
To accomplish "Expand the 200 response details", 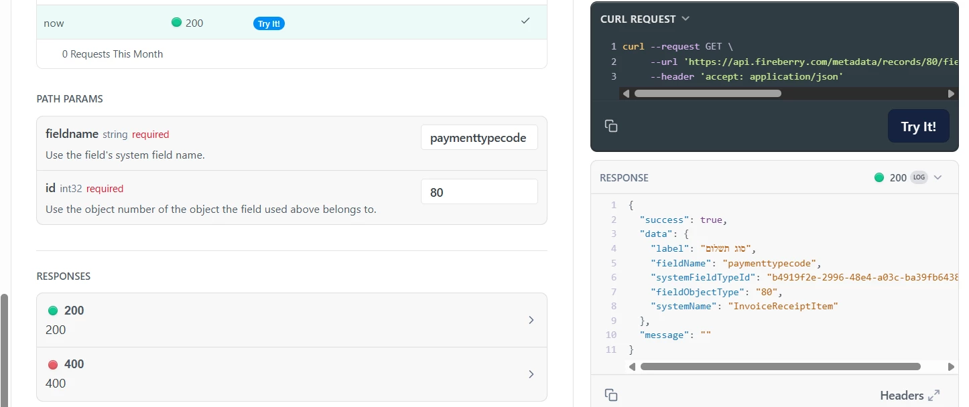I will coord(531,320).
